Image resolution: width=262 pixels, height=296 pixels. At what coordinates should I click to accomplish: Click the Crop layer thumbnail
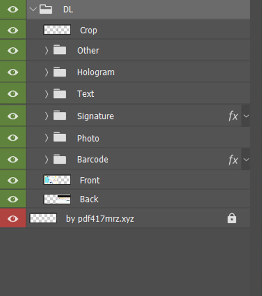(57, 30)
